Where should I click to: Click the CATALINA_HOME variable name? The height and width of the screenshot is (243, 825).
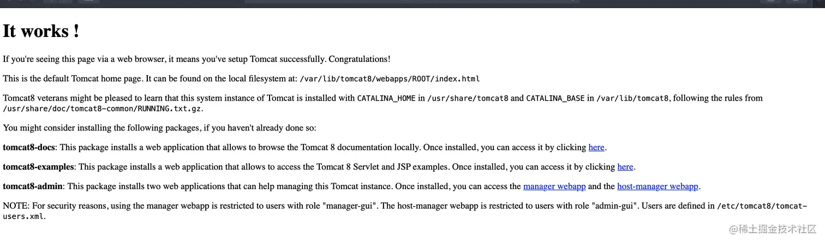click(x=386, y=98)
